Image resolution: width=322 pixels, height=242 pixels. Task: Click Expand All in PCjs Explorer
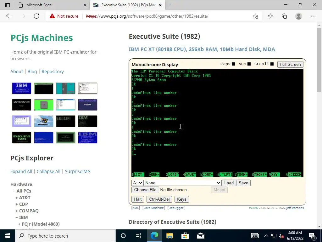click(21, 171)
